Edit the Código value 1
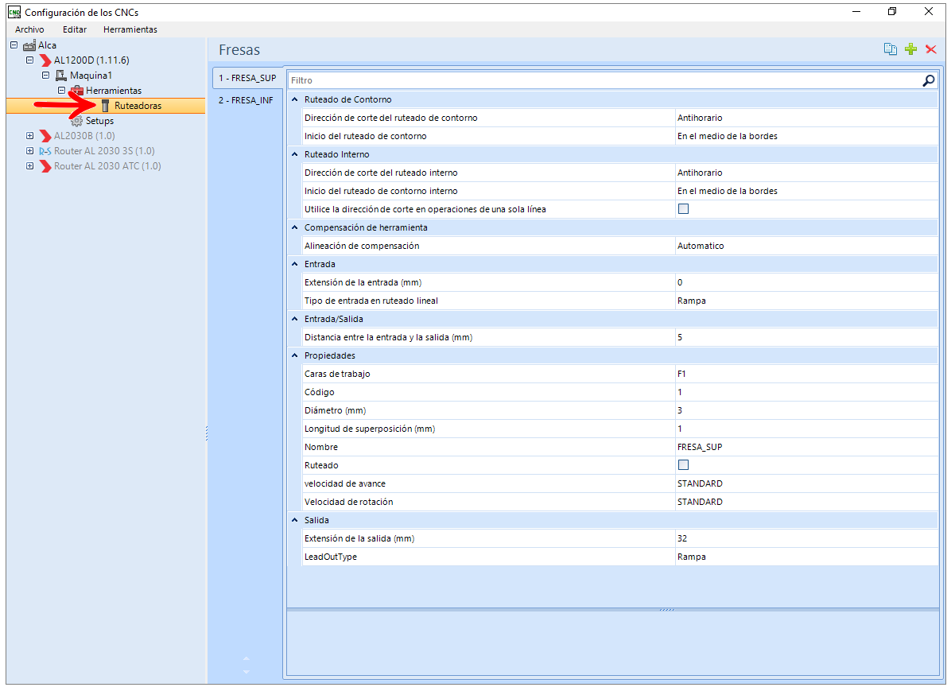951x691 pixels. pyautogui.click(x=806, y=392)
